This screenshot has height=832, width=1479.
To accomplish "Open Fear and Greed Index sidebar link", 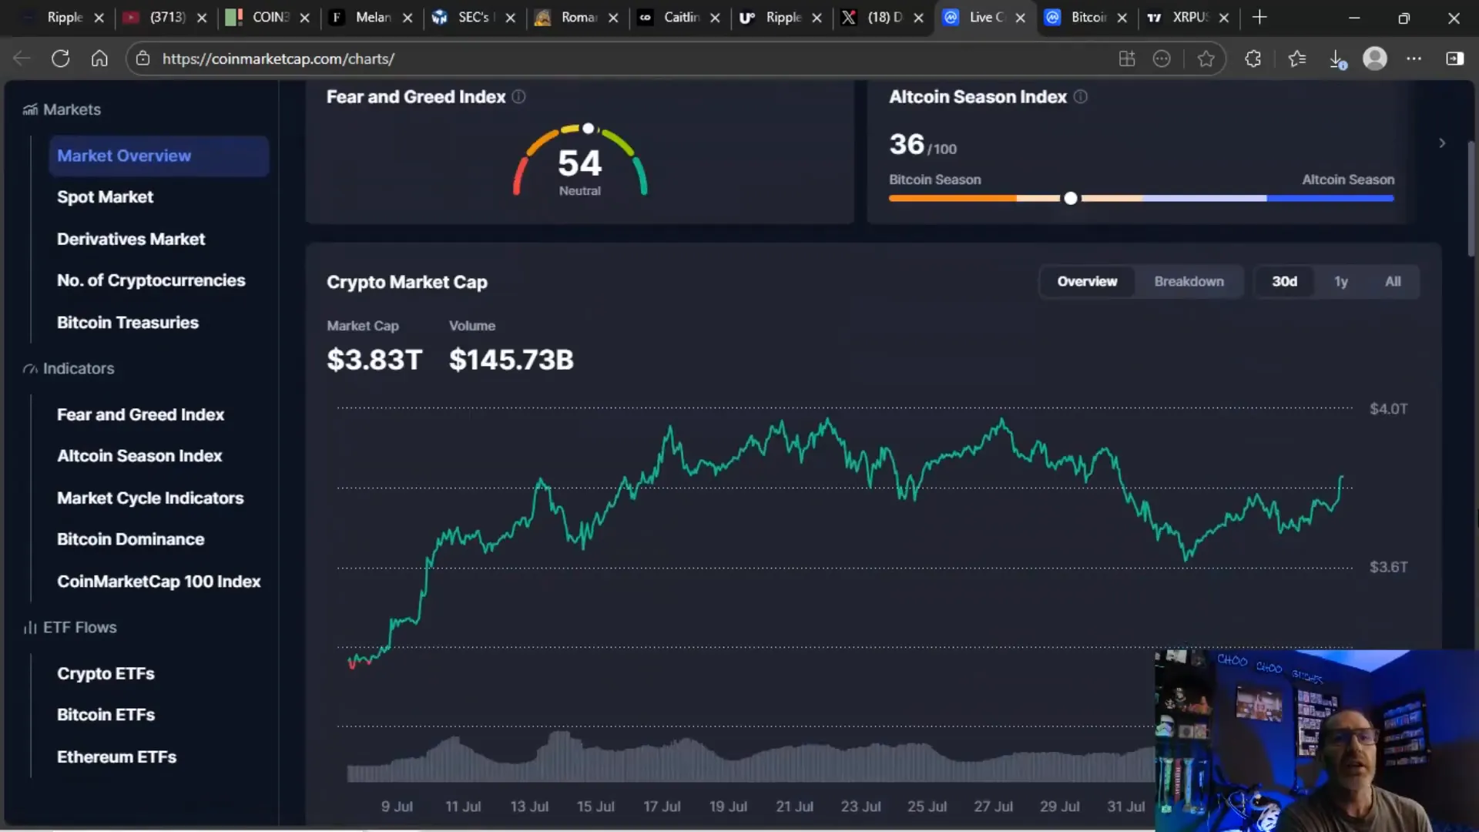I will pos(140,414).
